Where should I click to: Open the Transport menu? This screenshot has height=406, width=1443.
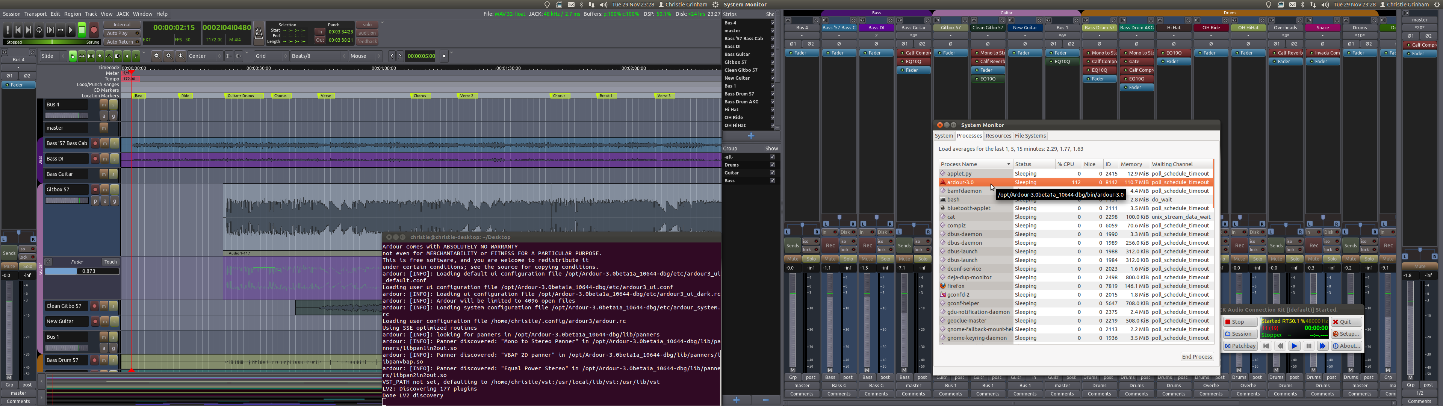pyautogui.click(x=35, y=14)
